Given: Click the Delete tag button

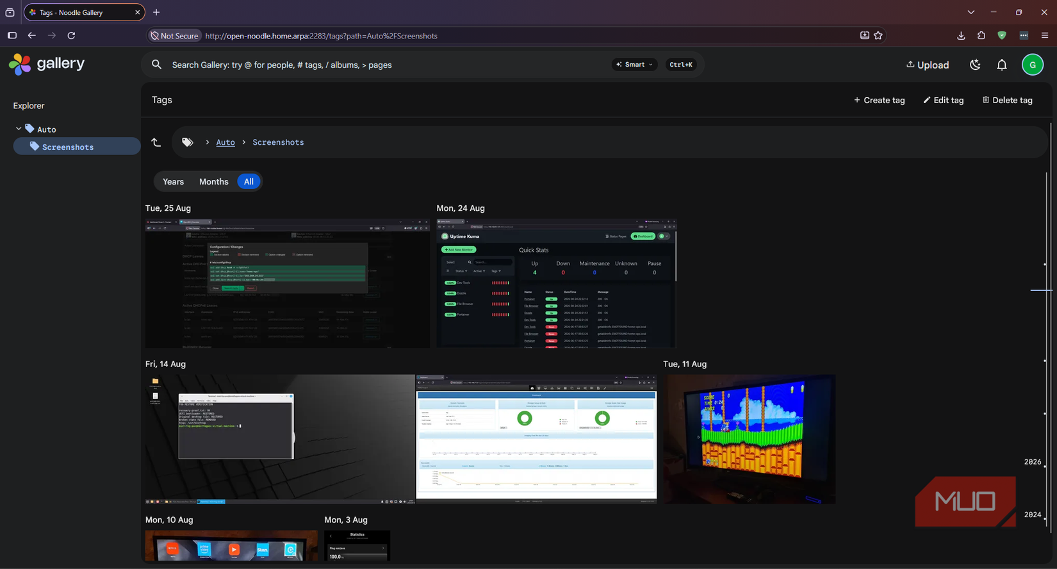Looking at the screenshot, I should coord(1008,100).
